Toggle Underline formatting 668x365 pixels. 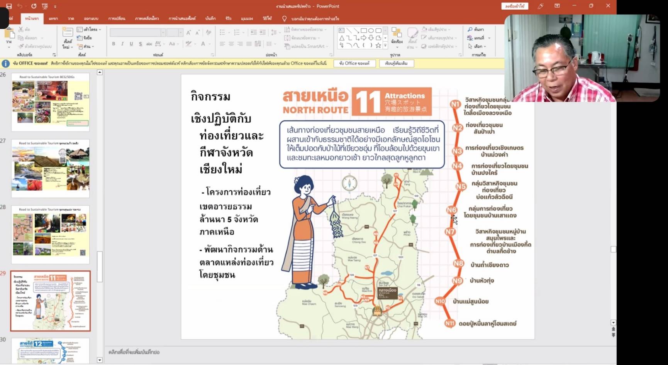click(x=131, y=44)
